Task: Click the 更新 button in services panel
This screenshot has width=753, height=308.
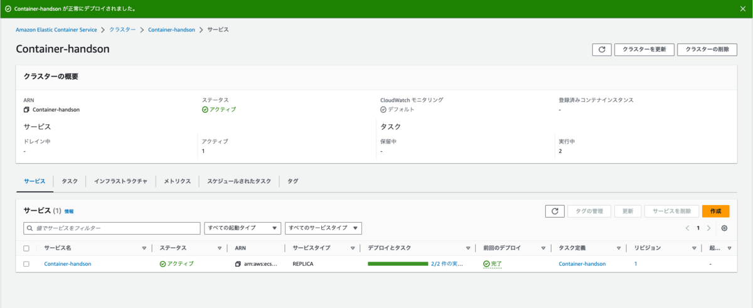Action: point(627,211)
